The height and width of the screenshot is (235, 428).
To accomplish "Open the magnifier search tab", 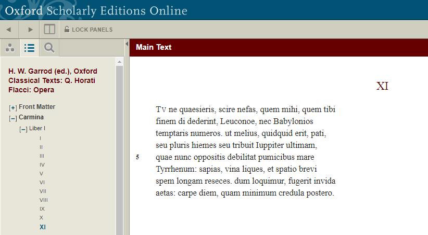I will pyautogui.click(x=49, y=48).
